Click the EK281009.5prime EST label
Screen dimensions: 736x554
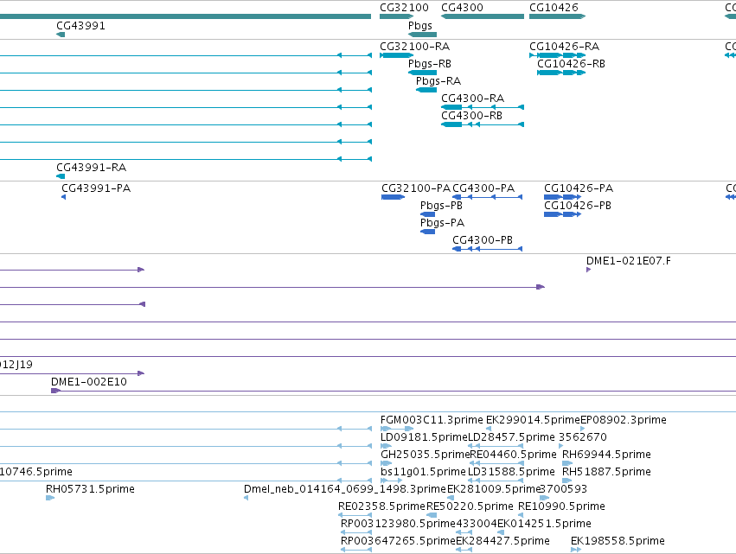494,489
